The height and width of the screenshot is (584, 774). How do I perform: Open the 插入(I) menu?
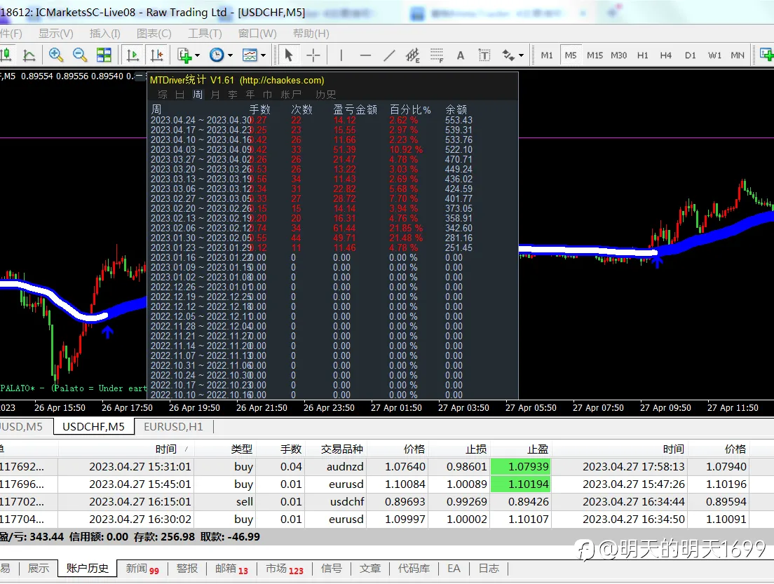[104, 34]
